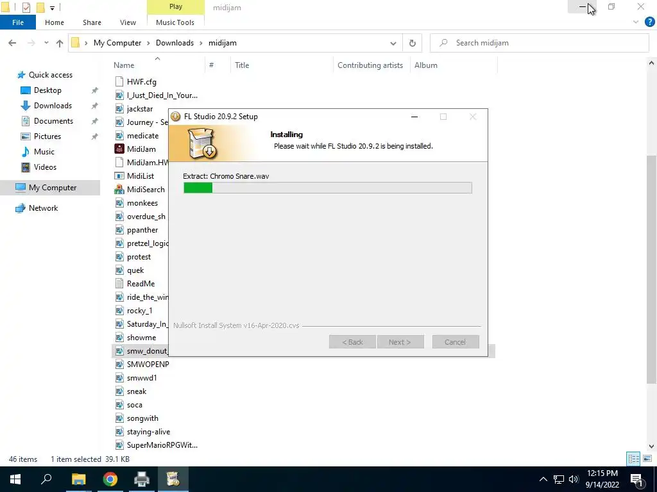Open File Explorer from the taskbar
The image size is (657, 492).
(x=78, y=479)
